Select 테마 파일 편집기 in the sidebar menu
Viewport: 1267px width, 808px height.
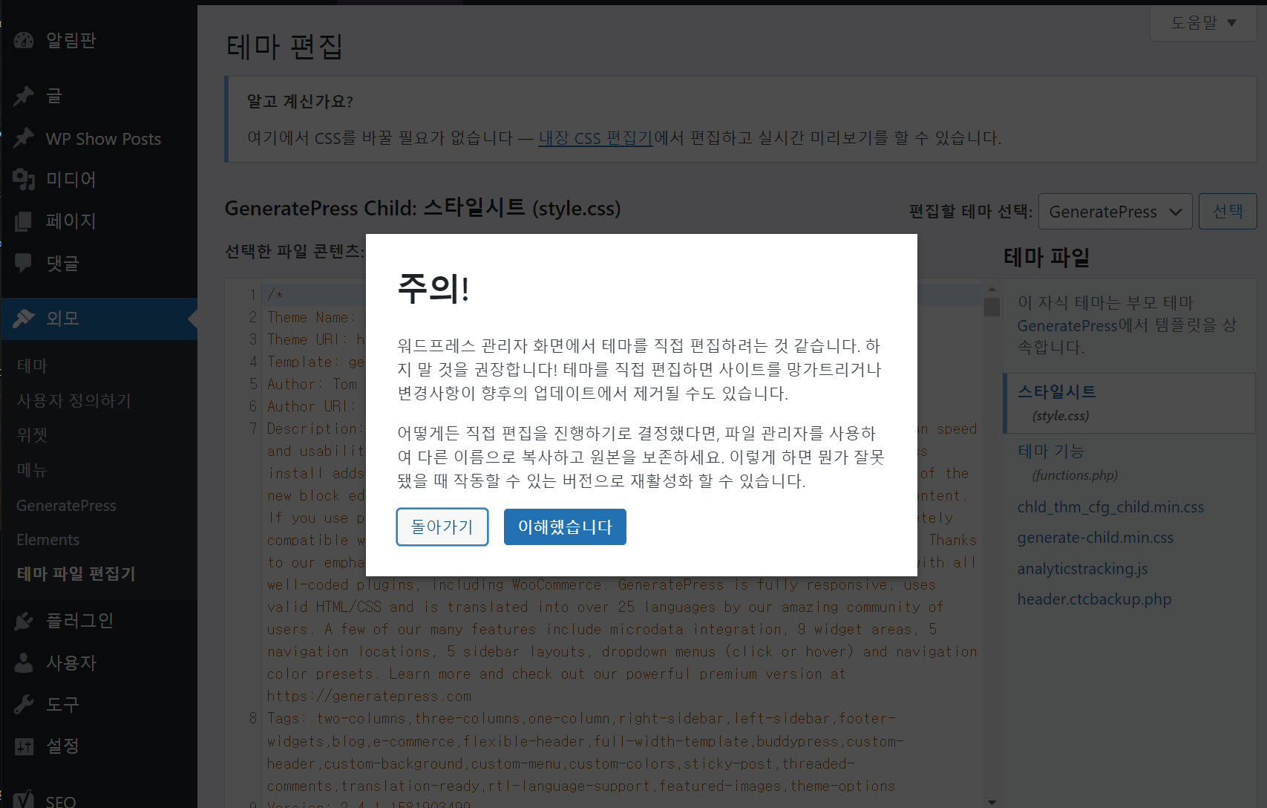point(75,574)
